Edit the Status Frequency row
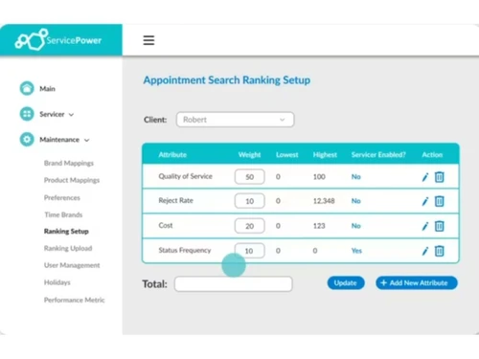 click(x=425, y=251)
